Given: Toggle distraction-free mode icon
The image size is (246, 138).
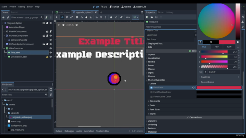Looking at the screenshot, I should tap(142, 12).
